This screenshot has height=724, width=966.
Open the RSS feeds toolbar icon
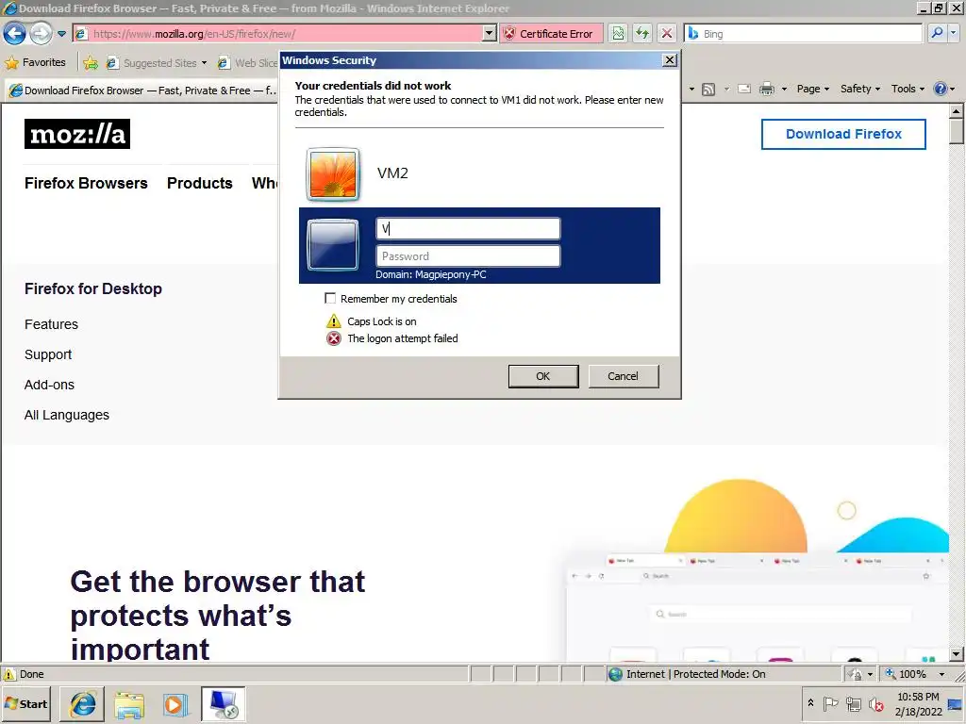(708, 90)
